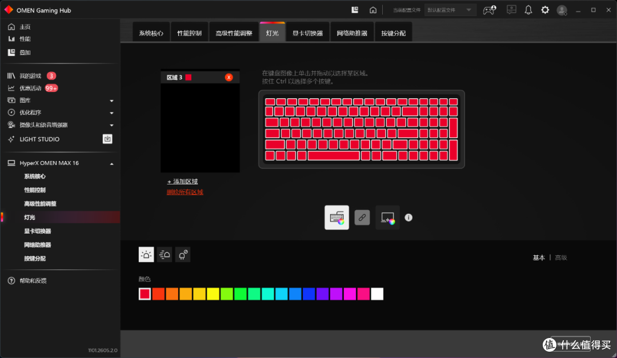The width and height of the screenshot is (617, 358).
Task: Select sidebar sub-item 高级性能调整
Action: pos(40,204)
